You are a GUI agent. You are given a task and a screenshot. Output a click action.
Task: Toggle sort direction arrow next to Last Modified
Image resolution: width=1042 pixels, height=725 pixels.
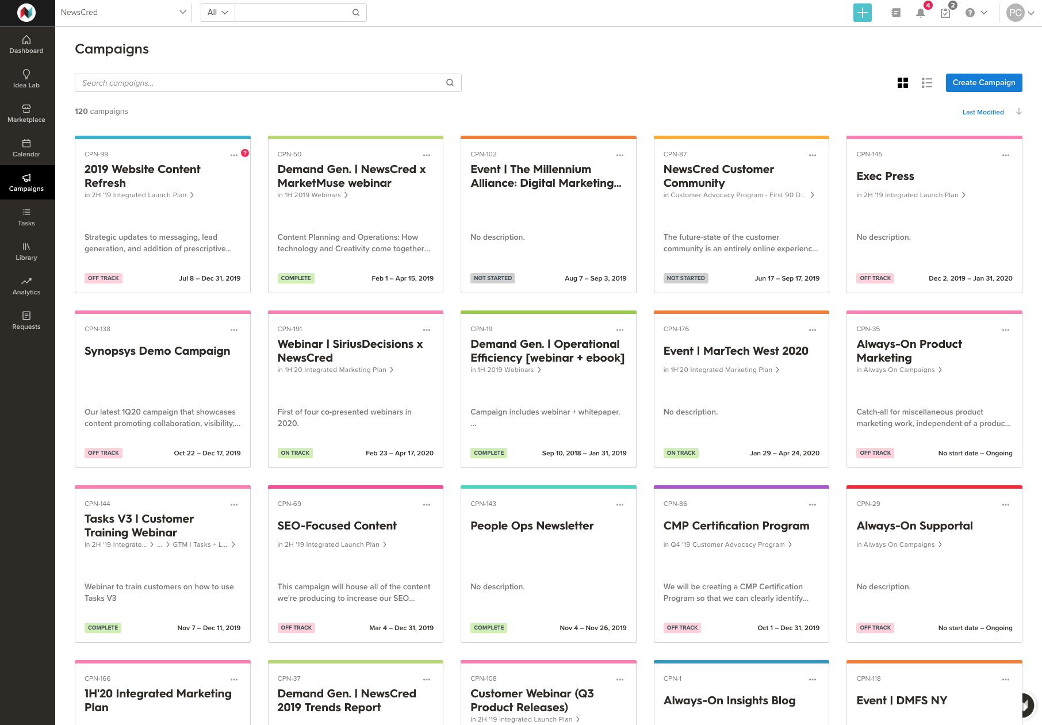coord(1018,112)
